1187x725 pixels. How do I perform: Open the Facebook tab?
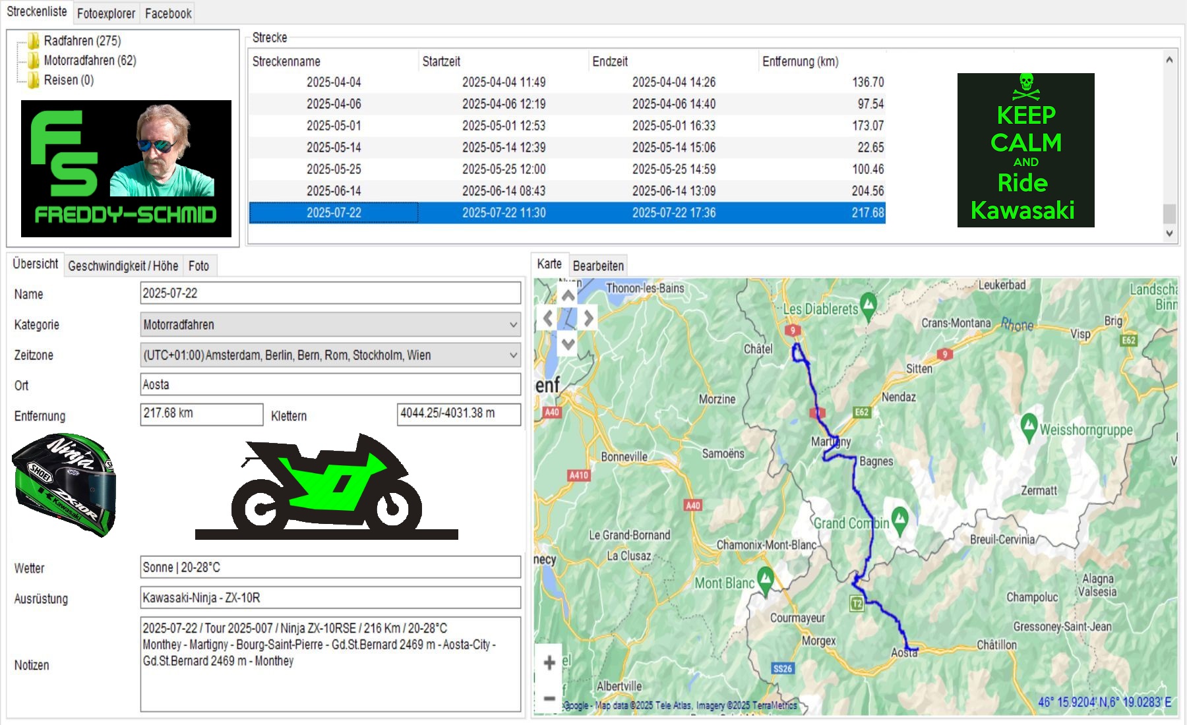(x=168, y=13)
